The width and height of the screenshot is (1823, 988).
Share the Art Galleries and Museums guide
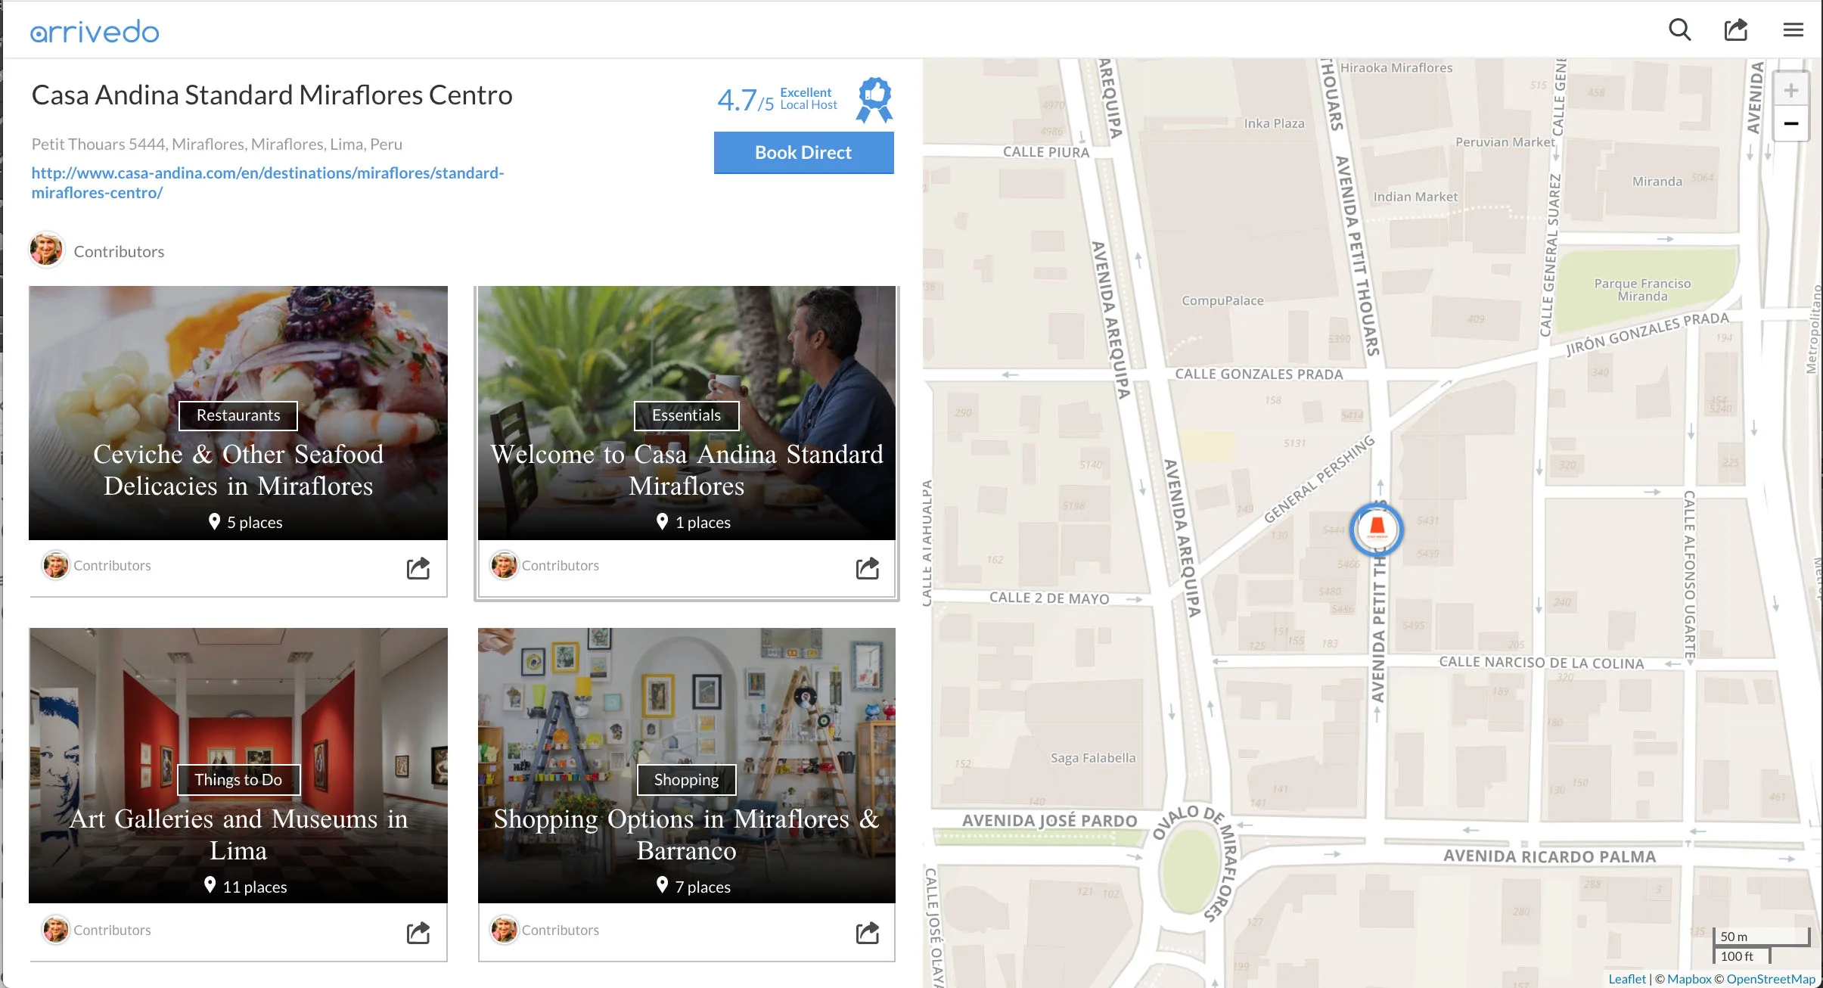click(x=418, y=933)
